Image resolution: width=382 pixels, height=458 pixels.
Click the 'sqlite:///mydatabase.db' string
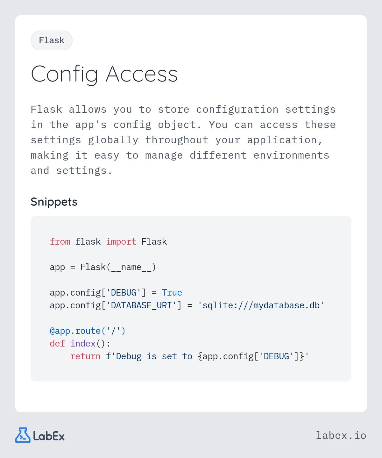coord(261,305)
